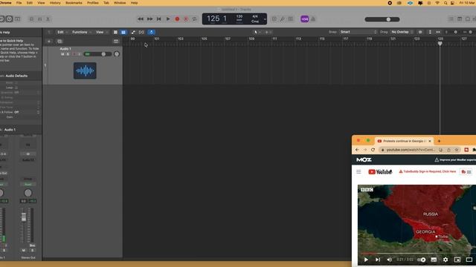This screenshot has width=476, height=267.
Task: Open the LCD display mode dropdown arrow
Action: pyautogui.click(x=265, y=19)
